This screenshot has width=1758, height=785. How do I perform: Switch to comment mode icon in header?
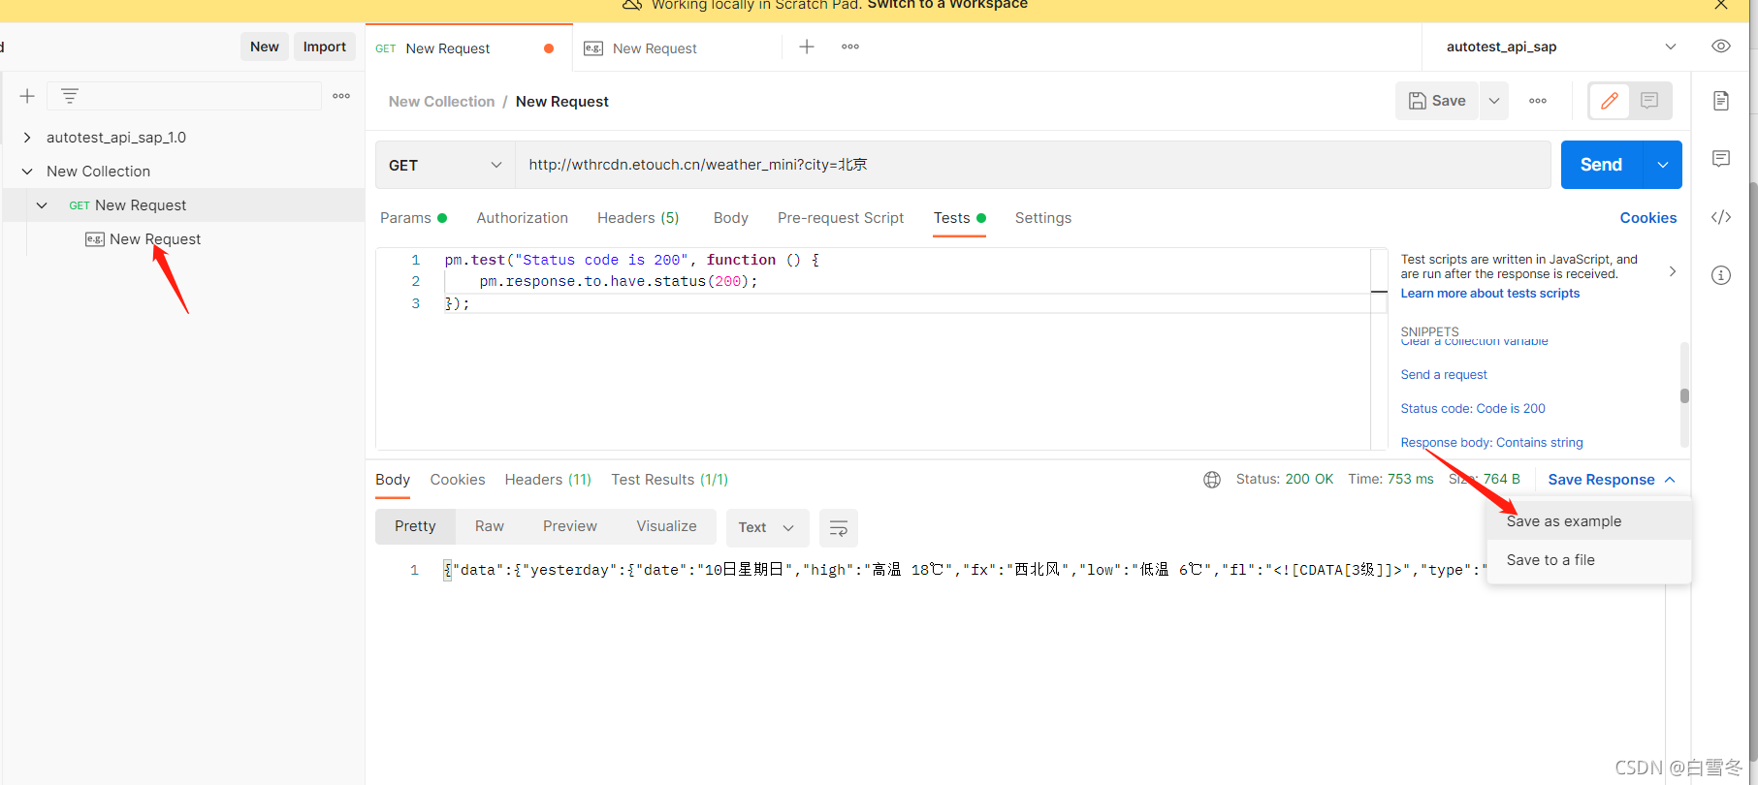[1649, 101]
